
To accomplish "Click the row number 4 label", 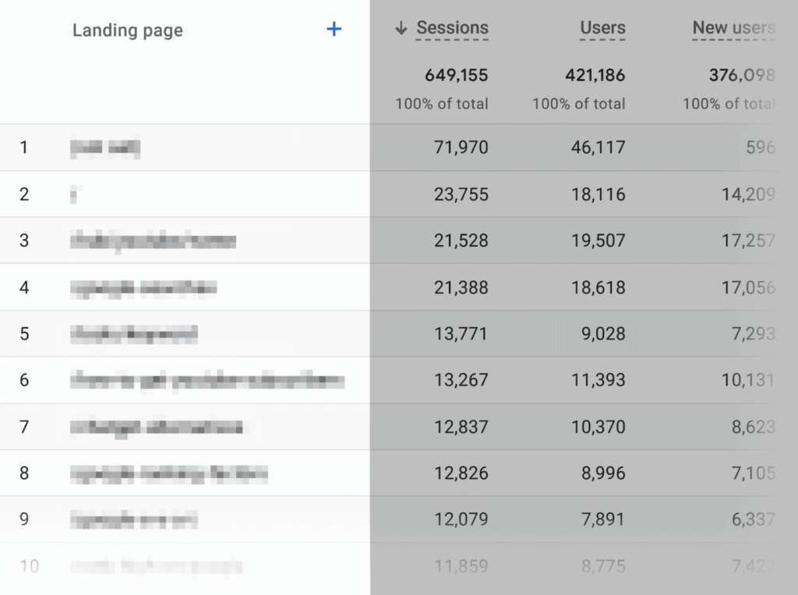I will click(x=25, y=287).
